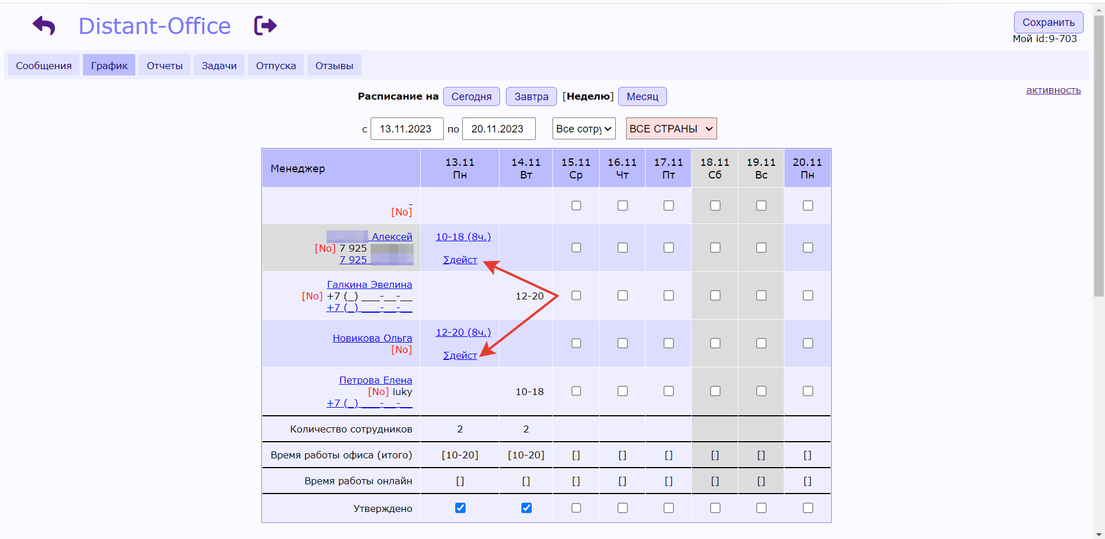Click Галкина Эвелина's phone number link
Screen dimensions: 1105x539
pos(369,308)
